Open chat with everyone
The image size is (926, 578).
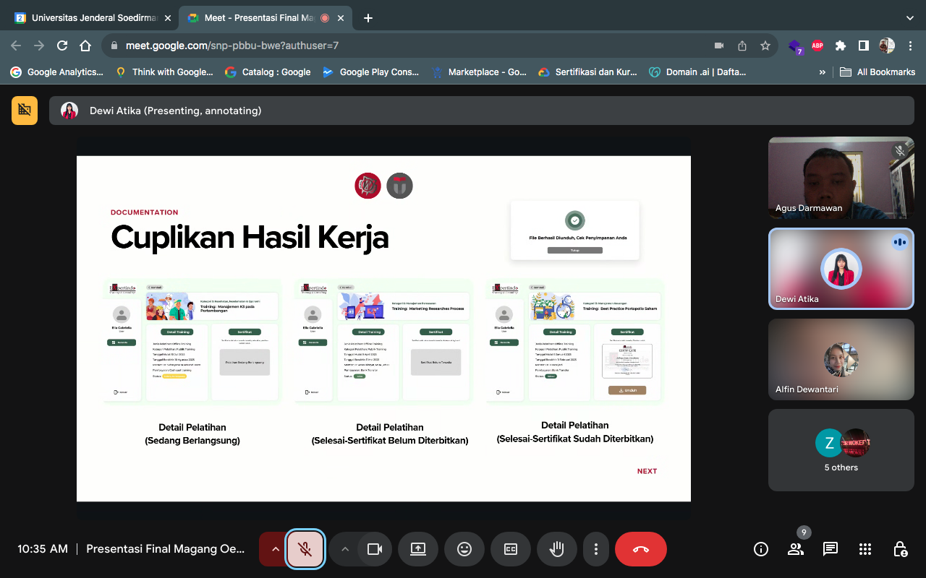pos(831,549)
